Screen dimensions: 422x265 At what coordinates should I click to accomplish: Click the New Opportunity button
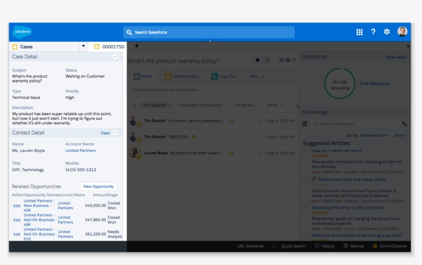click(x=98, y=186)
